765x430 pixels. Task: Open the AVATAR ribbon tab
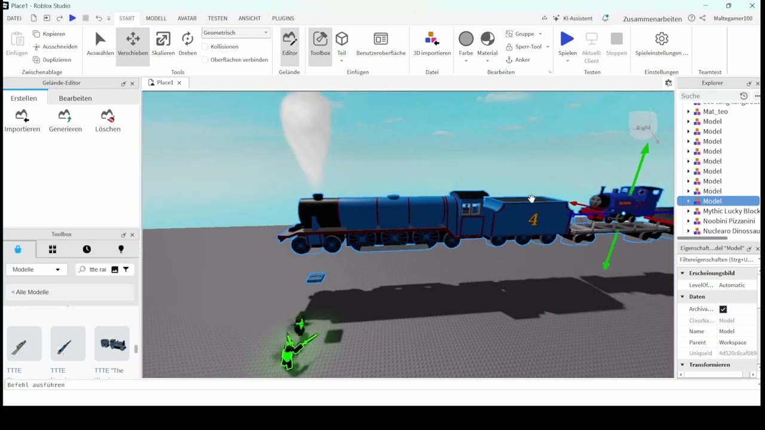click(187, 19)
